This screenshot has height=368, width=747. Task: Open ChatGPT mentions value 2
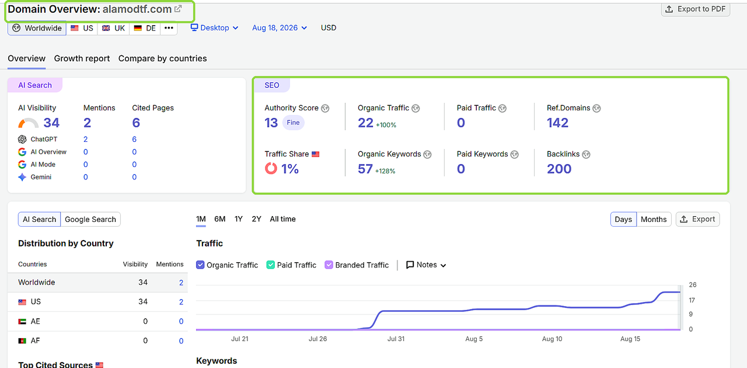tap(85, 139)
